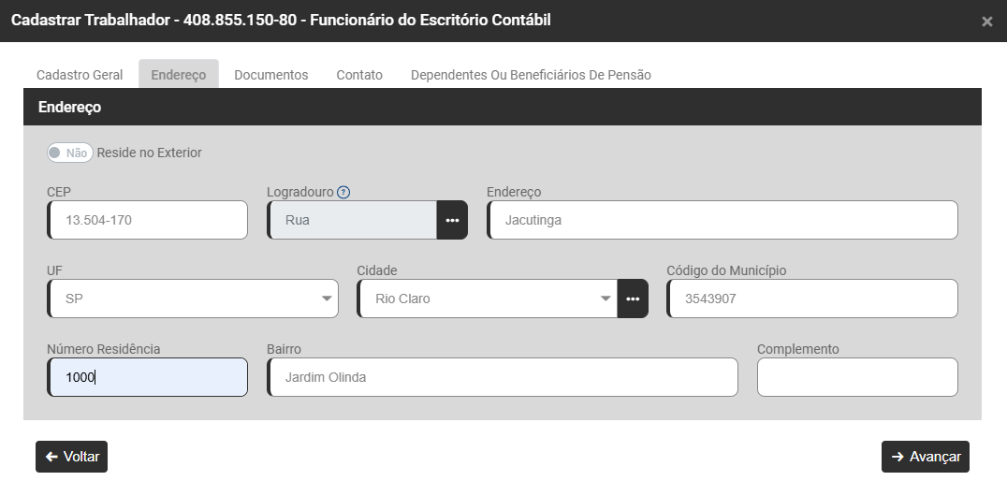The image size is (1007, 481).
Task: Focus the Endereço street name field
Action: (722, 221)
